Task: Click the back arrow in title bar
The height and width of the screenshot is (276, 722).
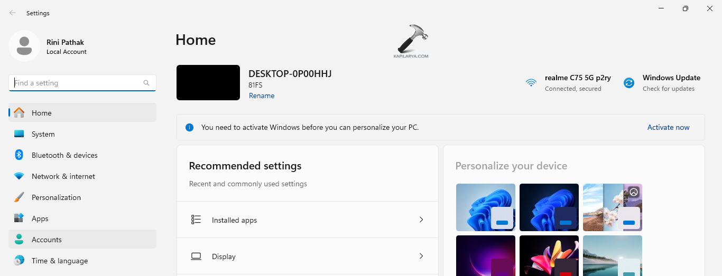Action: [13, 13]
